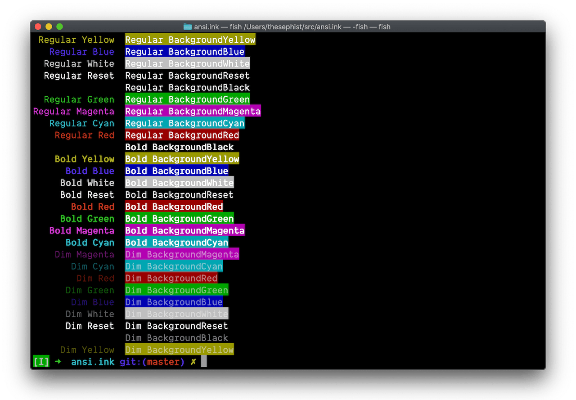Click the [I] vim-mode indicator in the prompt
Image resolution: width=576 pixels, height=400 pixels.
pos(40,361)
